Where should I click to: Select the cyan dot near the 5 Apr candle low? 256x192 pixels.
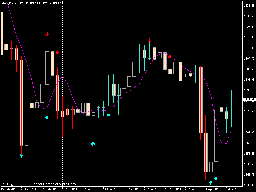tap(216, 178)
